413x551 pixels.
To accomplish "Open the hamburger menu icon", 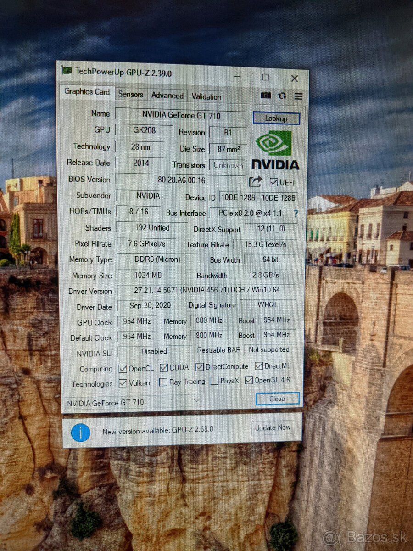I will (299, 96).
